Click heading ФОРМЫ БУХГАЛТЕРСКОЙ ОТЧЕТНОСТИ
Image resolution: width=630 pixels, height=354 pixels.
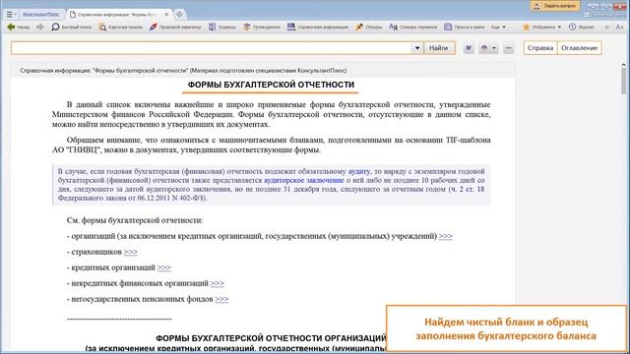click(271, 85)
